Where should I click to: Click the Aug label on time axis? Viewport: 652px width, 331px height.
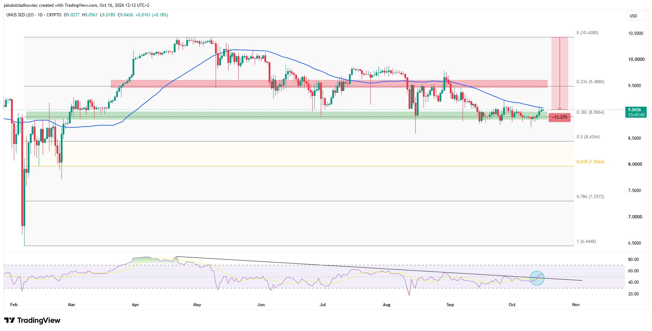(387, 305)
